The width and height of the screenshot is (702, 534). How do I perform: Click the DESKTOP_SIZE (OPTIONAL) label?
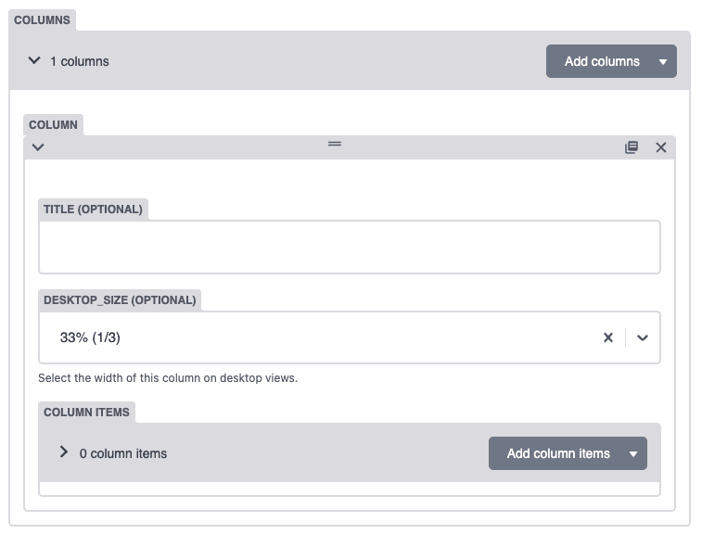point(120,300)
